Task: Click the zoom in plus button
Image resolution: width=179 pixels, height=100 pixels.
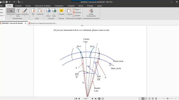Action: click(176, 99)
